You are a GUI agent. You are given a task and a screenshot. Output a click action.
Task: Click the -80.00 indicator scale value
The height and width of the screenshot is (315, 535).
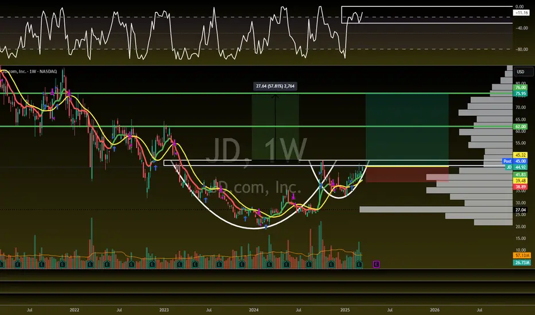click(521, 49)
